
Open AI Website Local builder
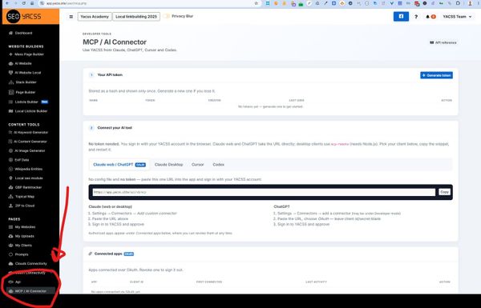(x=25, y=73)
